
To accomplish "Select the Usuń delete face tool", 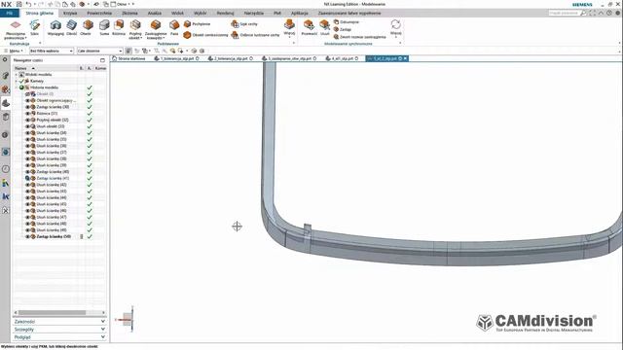I will 324,28.
